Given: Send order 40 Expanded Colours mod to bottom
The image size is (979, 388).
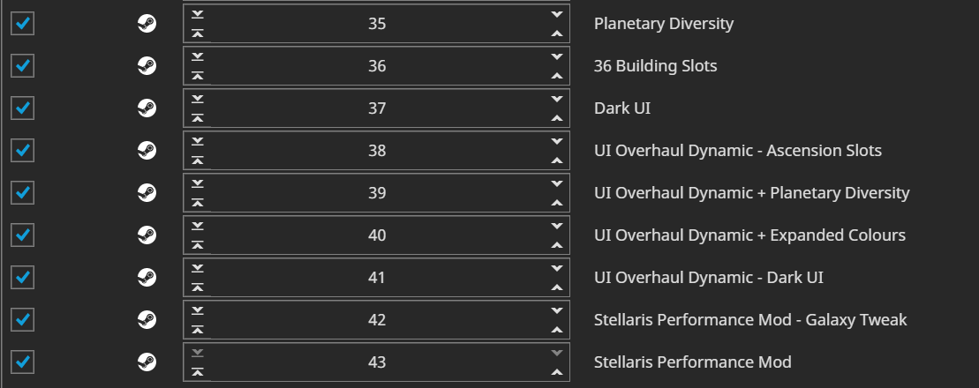Looking at the screenshot, I should point(197,225).
